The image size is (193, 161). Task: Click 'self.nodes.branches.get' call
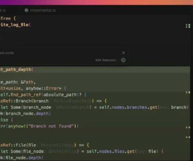[128, 108]
